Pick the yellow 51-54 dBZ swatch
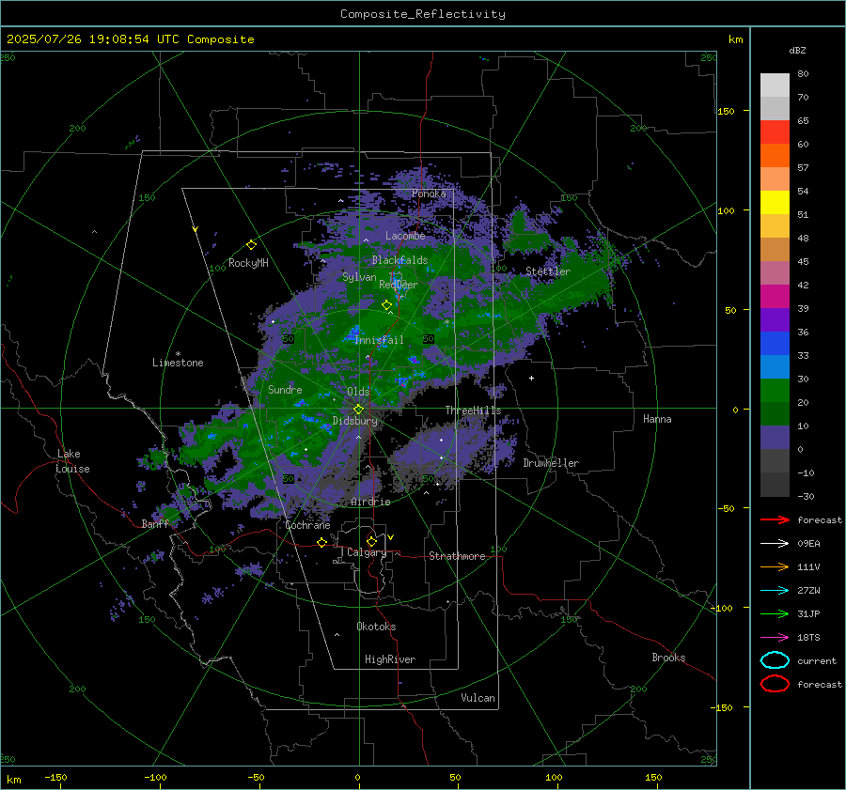 (x=775, y=202)
